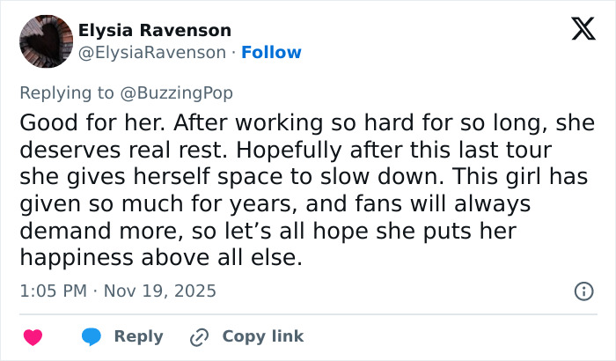Click the X logo in the corner
The width and height of the screenshot is (616, 361).
[577, 31]
